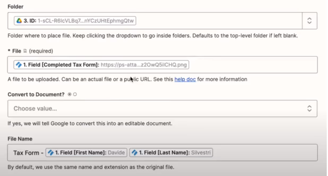Open the help doc link
This screenshot has height=176, width=328.
[185, 79]
